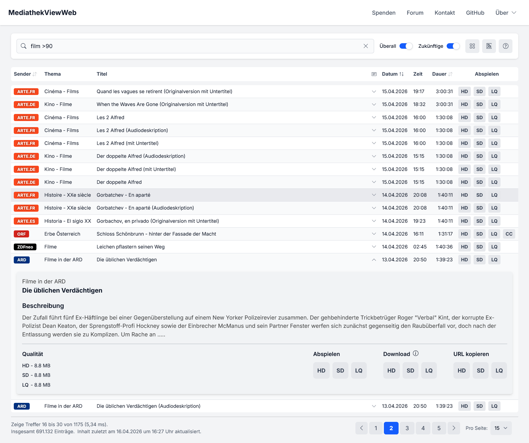529x443 pixels.
Task: Open the Über dropdown menu
Action: point(506,13)
